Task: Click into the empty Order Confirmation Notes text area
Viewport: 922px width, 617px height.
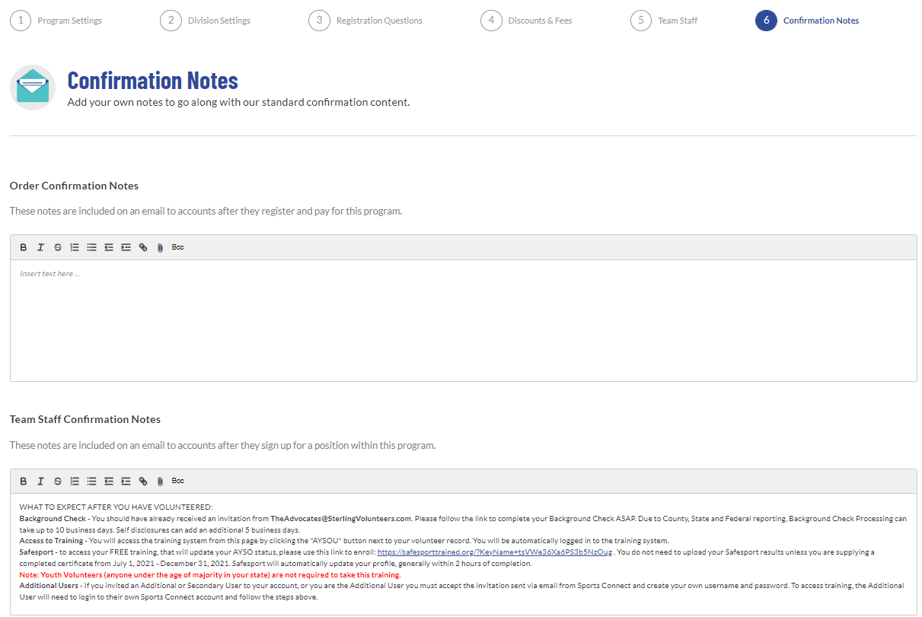Action: [463, 320]
